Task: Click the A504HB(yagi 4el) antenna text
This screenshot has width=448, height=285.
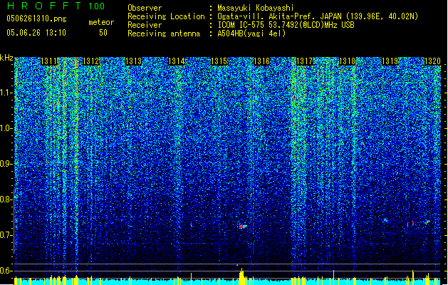Action: (251, 33)
